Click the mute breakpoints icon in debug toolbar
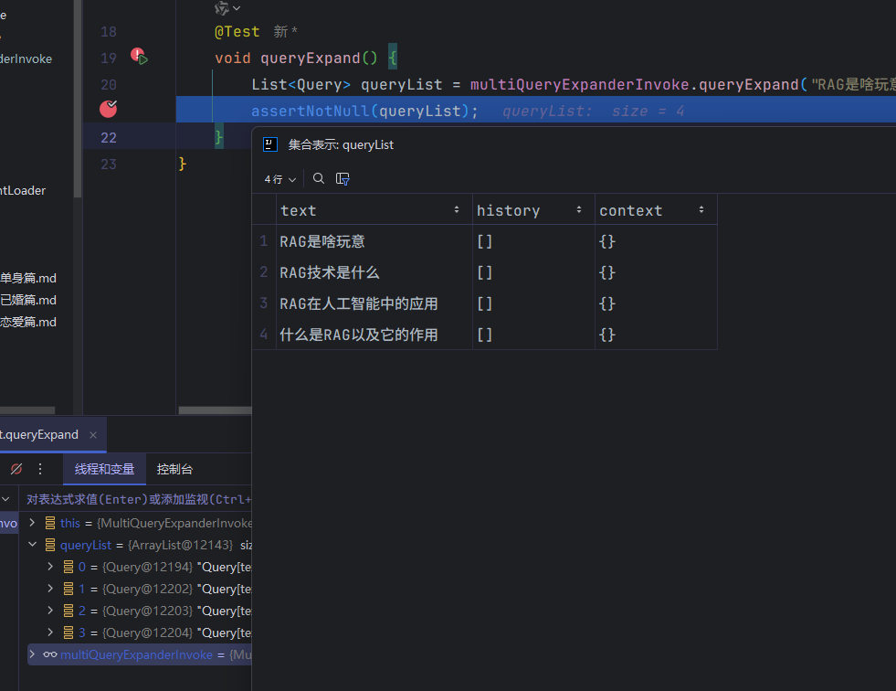The width and height of the screenshot is (896, 691). [16, 469]
